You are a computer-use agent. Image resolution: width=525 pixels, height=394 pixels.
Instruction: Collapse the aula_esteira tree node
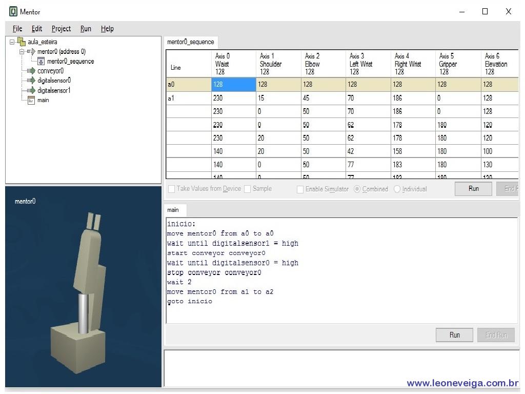pyautogui.click(x=12, y=42)
